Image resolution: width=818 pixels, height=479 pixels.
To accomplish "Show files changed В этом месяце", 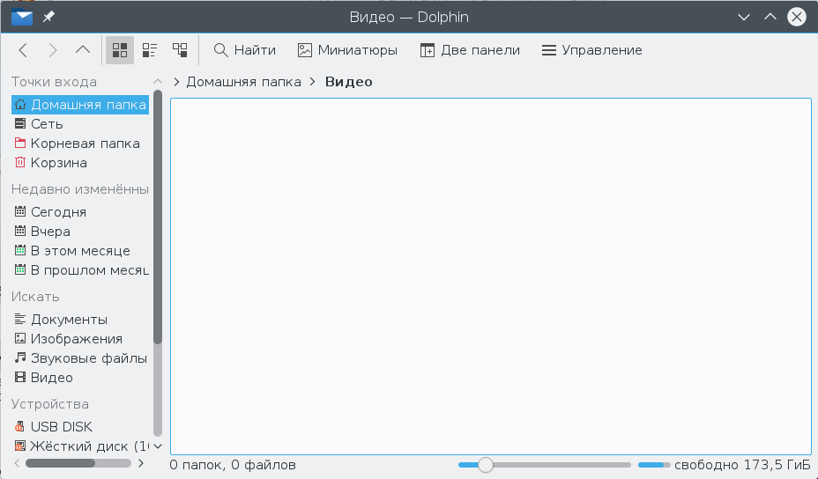I will [x=80, y=251].
